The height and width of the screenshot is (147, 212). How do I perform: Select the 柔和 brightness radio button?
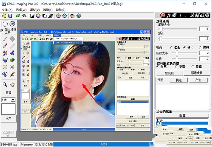pos(171,48)
